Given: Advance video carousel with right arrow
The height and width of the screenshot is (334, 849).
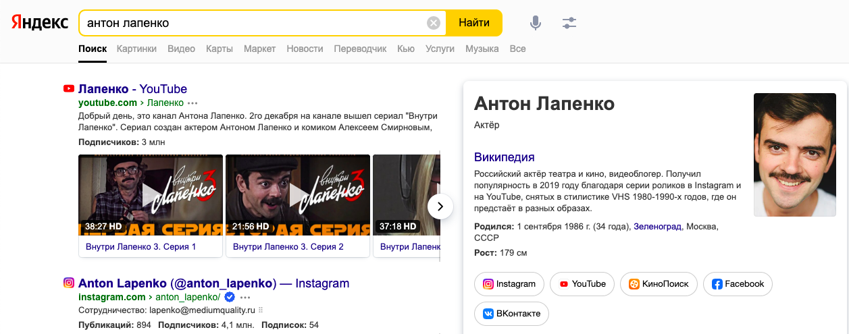Looking at the screenshot, I should coord(440,206).
